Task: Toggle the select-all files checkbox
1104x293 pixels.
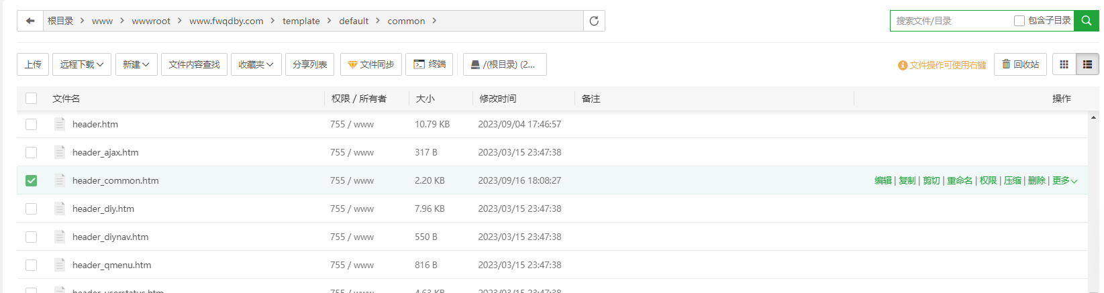Action: (x=31, y=99)
